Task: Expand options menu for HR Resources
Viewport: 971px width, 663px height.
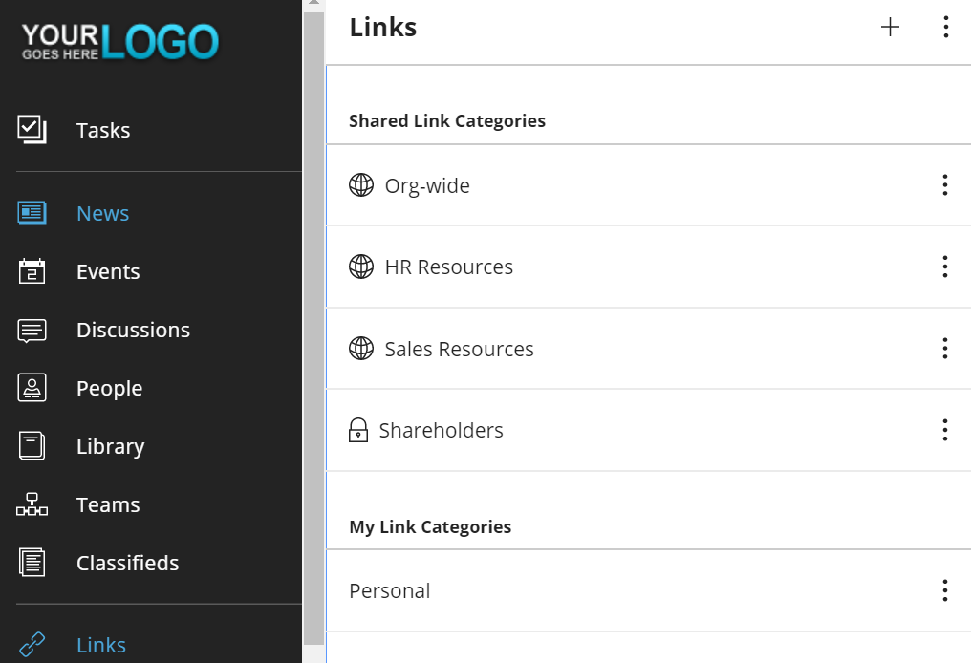Action: (945, 267)
